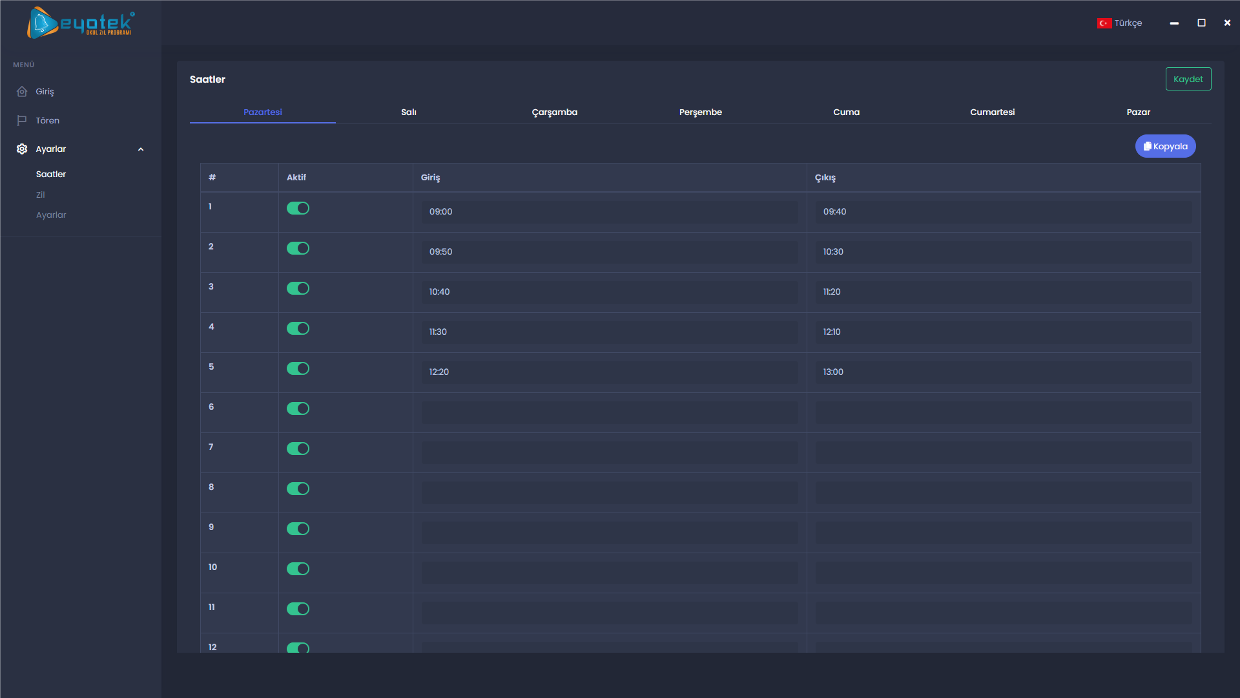This screenshot has height=698, width=1240.
Task: Toggle Aktif switch for row 7
Action: [x=298, y=449]
